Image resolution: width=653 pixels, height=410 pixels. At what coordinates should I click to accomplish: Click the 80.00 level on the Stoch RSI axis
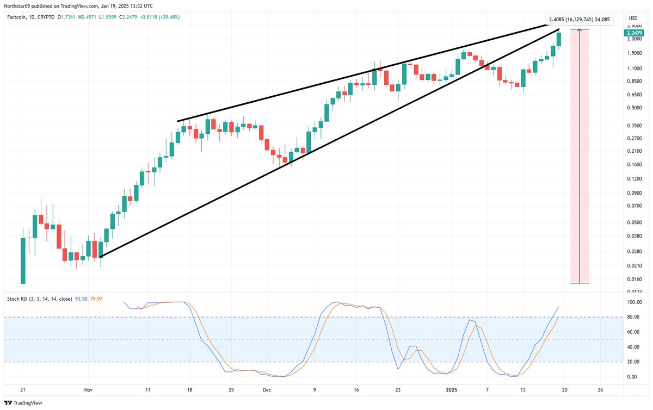pos(633,316)
